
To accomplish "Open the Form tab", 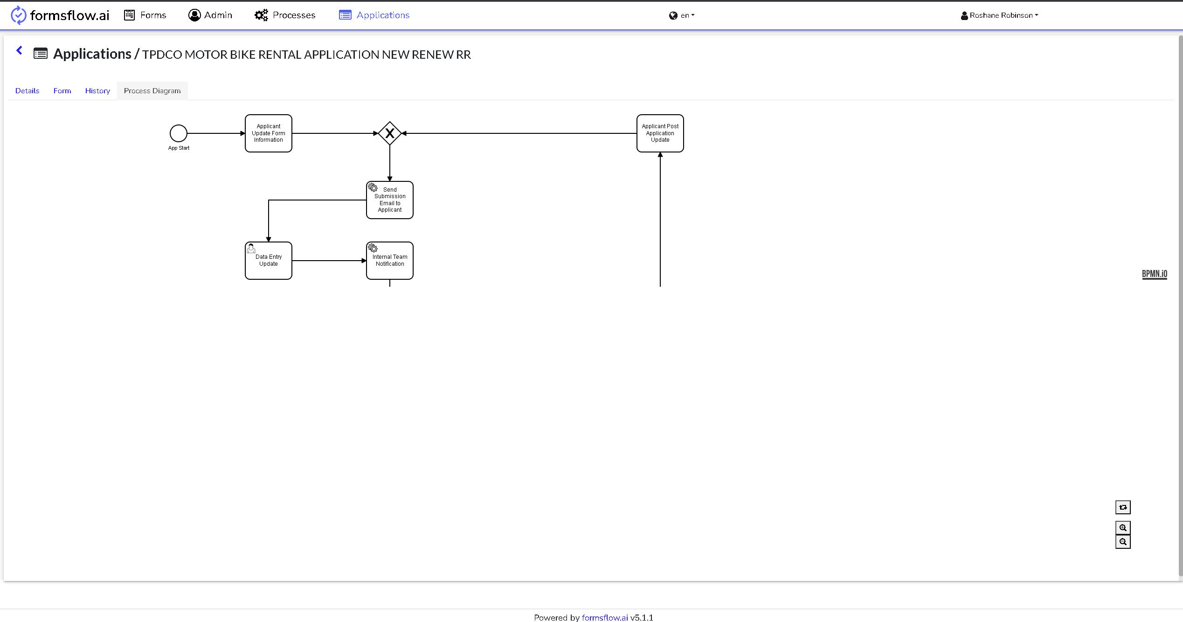I will (x=62, y=90).
